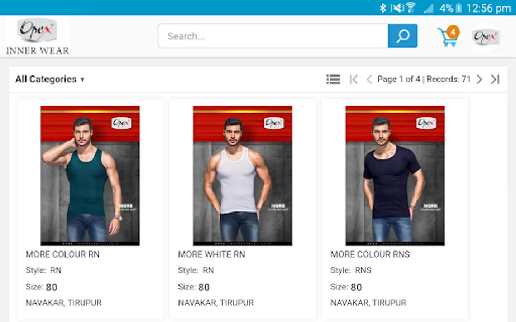The width and height of the screenshot is (516, 322).
Task: Click Size: 80 under MORE WHITE RN
Action: (x=194, y=287)
